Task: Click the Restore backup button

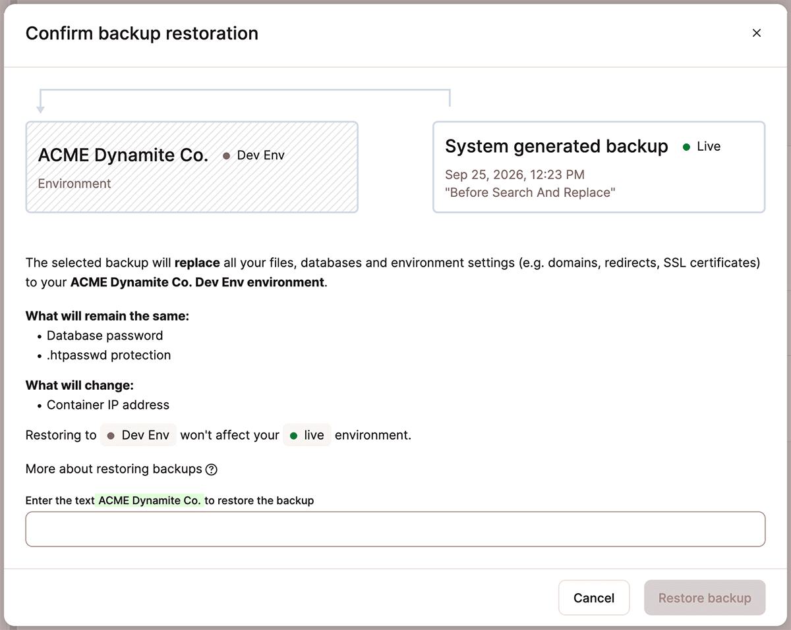Action: pyautogui.click(x=705, y=598)
